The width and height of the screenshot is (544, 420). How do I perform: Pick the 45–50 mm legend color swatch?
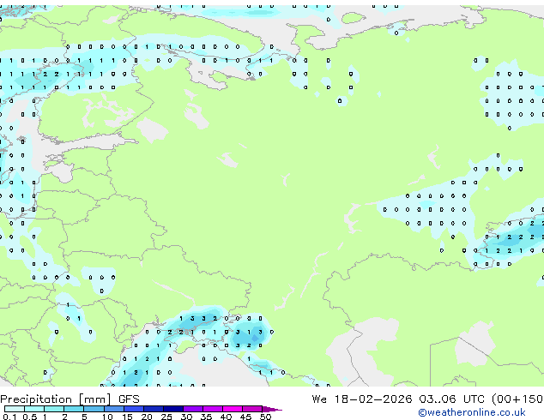click(x=252, y=409)
